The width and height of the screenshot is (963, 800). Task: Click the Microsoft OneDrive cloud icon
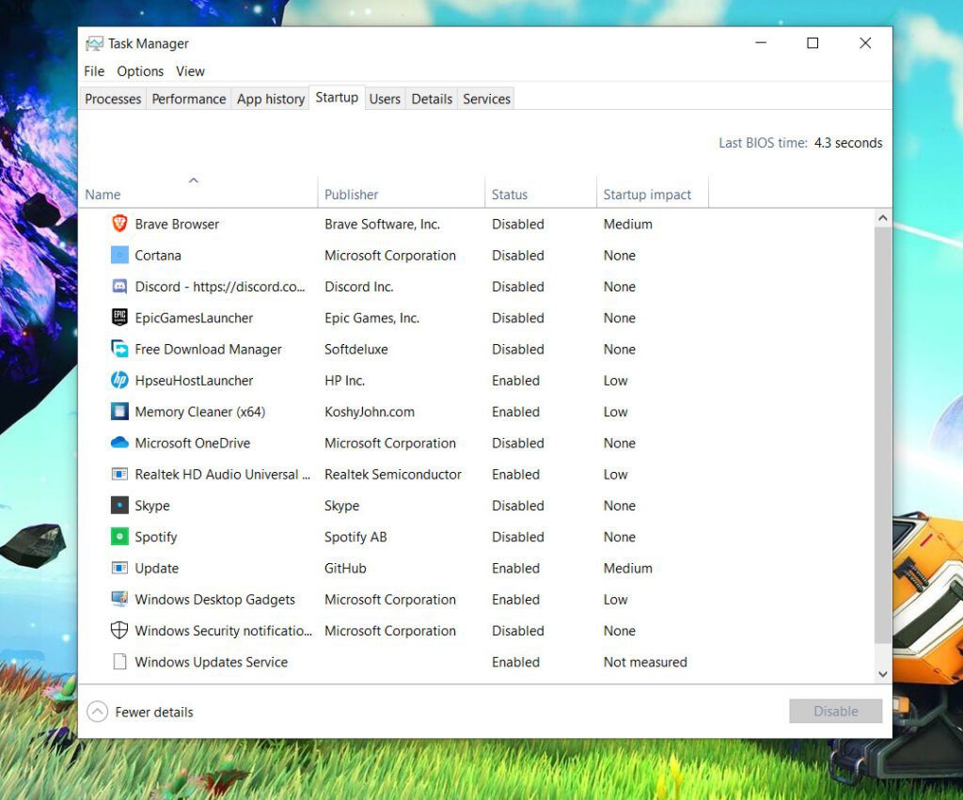(x=119, y=444)
